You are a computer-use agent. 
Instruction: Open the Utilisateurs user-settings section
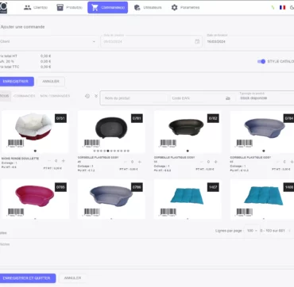pyautogui.click(x=148, y=7)
